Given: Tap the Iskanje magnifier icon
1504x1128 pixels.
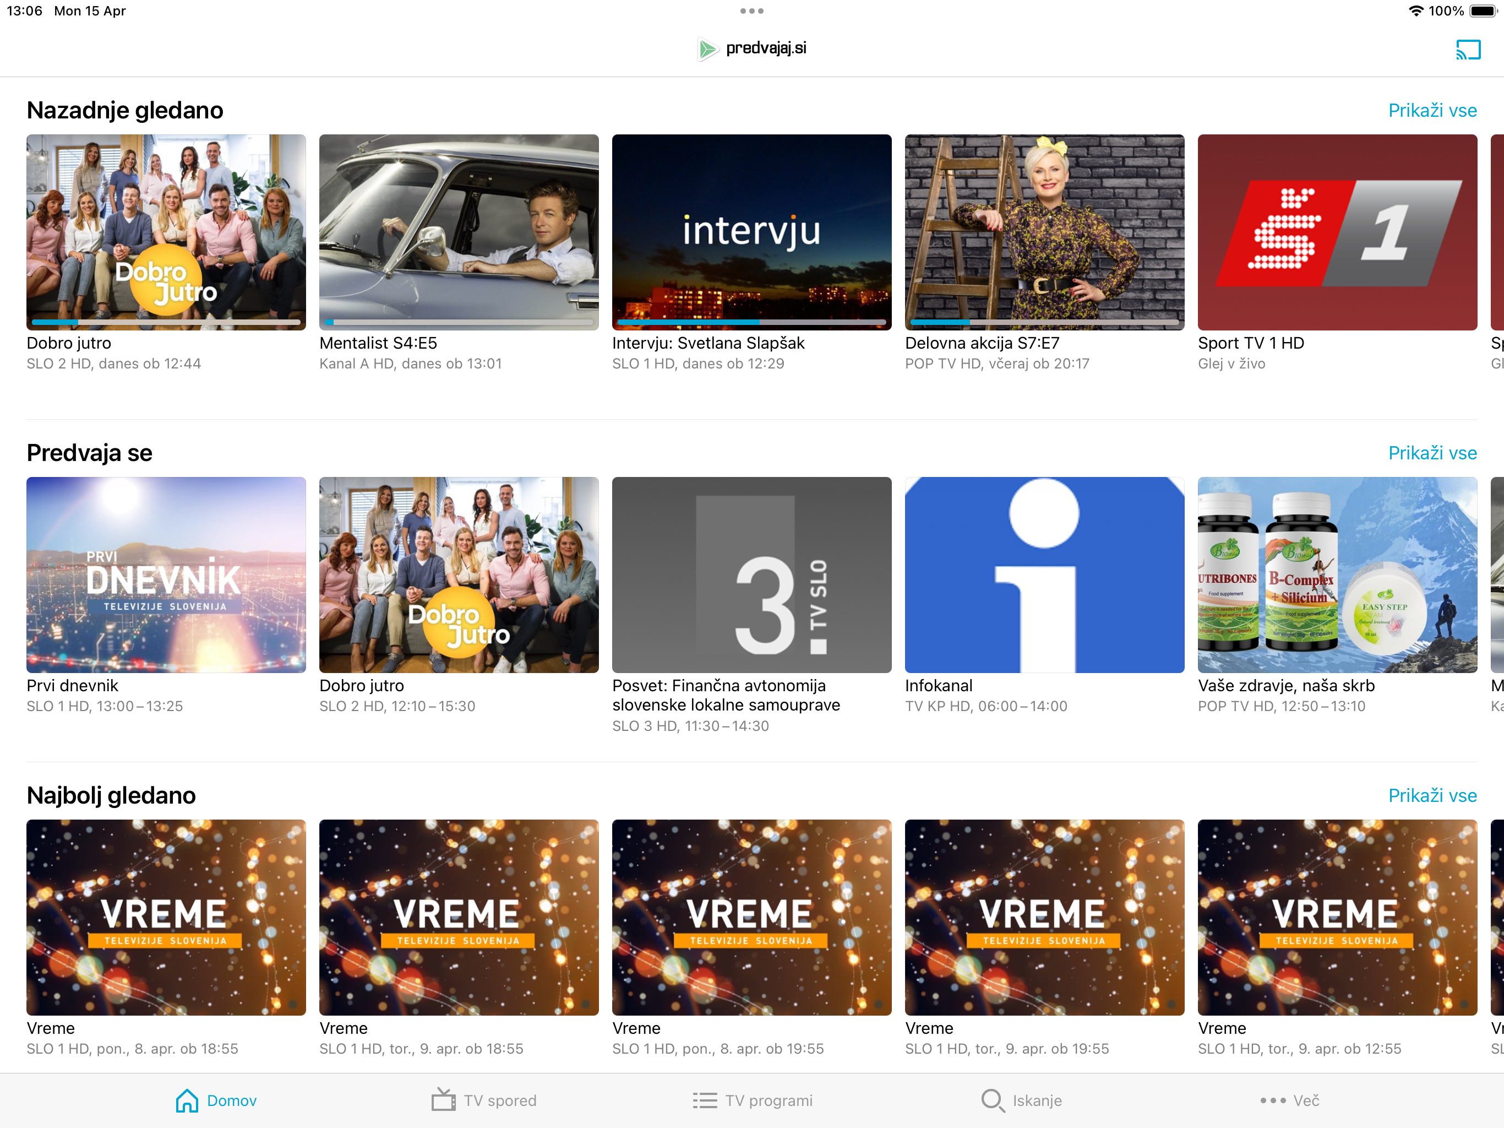Looking at the screenshot, I should 993,1100.
